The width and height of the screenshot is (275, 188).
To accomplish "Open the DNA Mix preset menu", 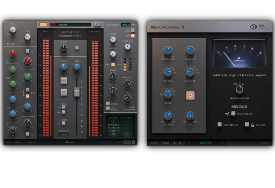I will click(206, 143).
